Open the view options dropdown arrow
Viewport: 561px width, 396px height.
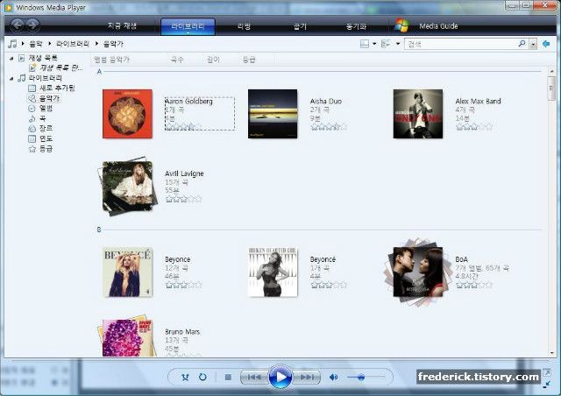click(x=397, y=44)
